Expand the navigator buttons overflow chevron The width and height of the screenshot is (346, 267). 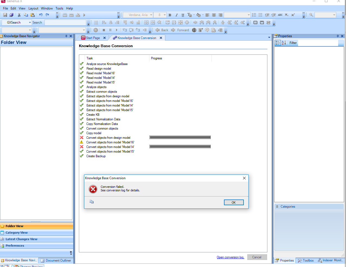point(71,253)
